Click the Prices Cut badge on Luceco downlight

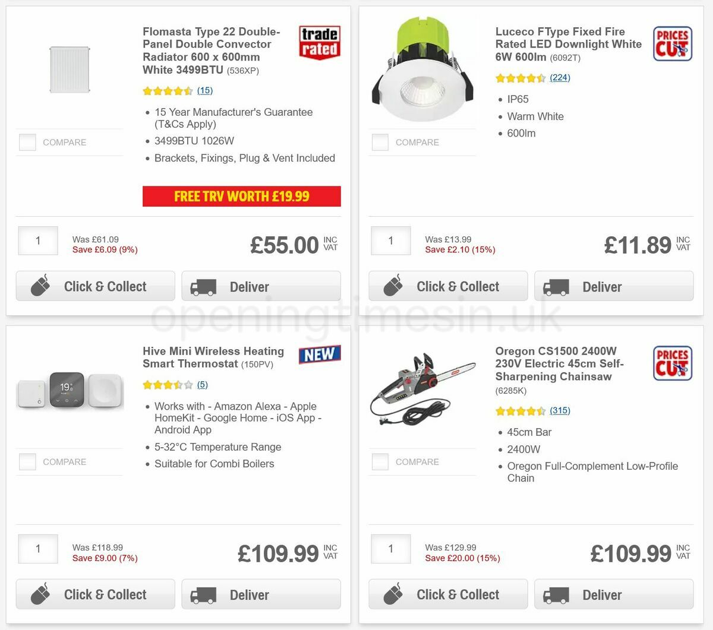[x=672, y=44]
